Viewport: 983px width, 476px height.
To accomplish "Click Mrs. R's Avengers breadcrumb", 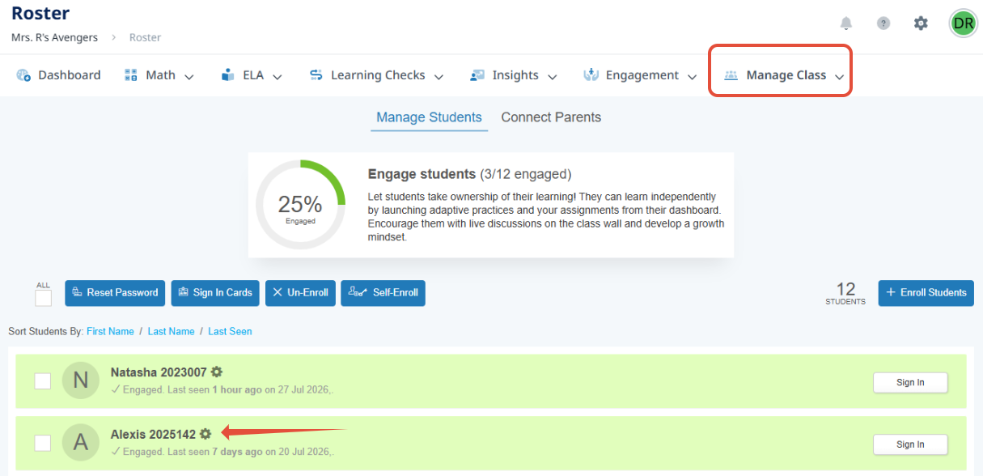I will coord(54,37).
